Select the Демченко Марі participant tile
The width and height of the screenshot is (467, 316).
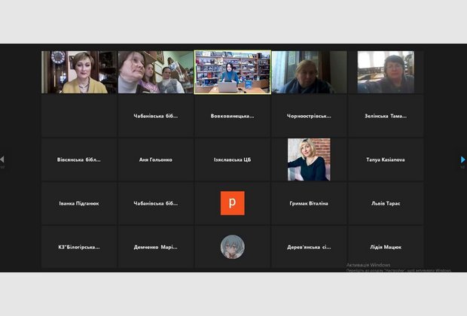point(155,247)
